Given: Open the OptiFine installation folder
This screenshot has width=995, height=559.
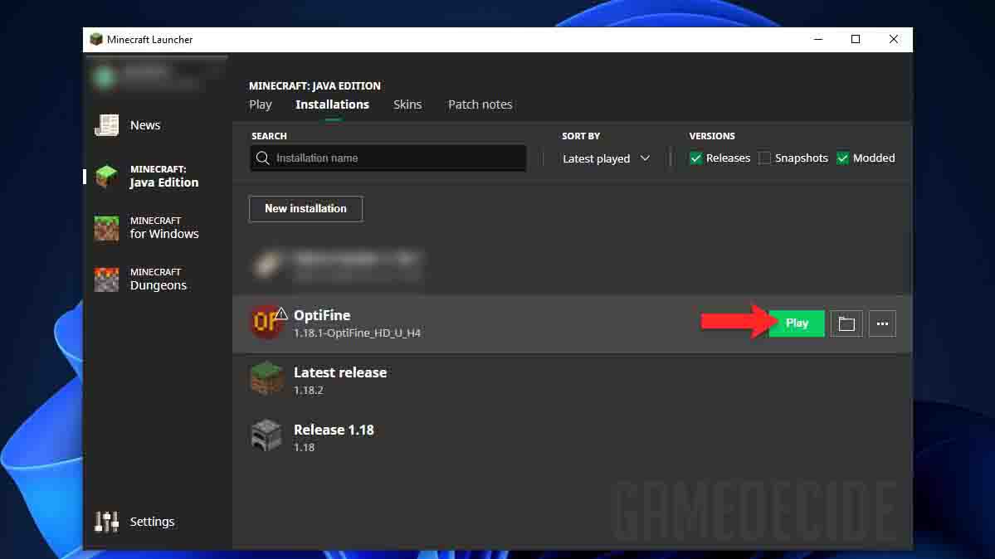Looking at the screenshot, I should coord(846,323).
